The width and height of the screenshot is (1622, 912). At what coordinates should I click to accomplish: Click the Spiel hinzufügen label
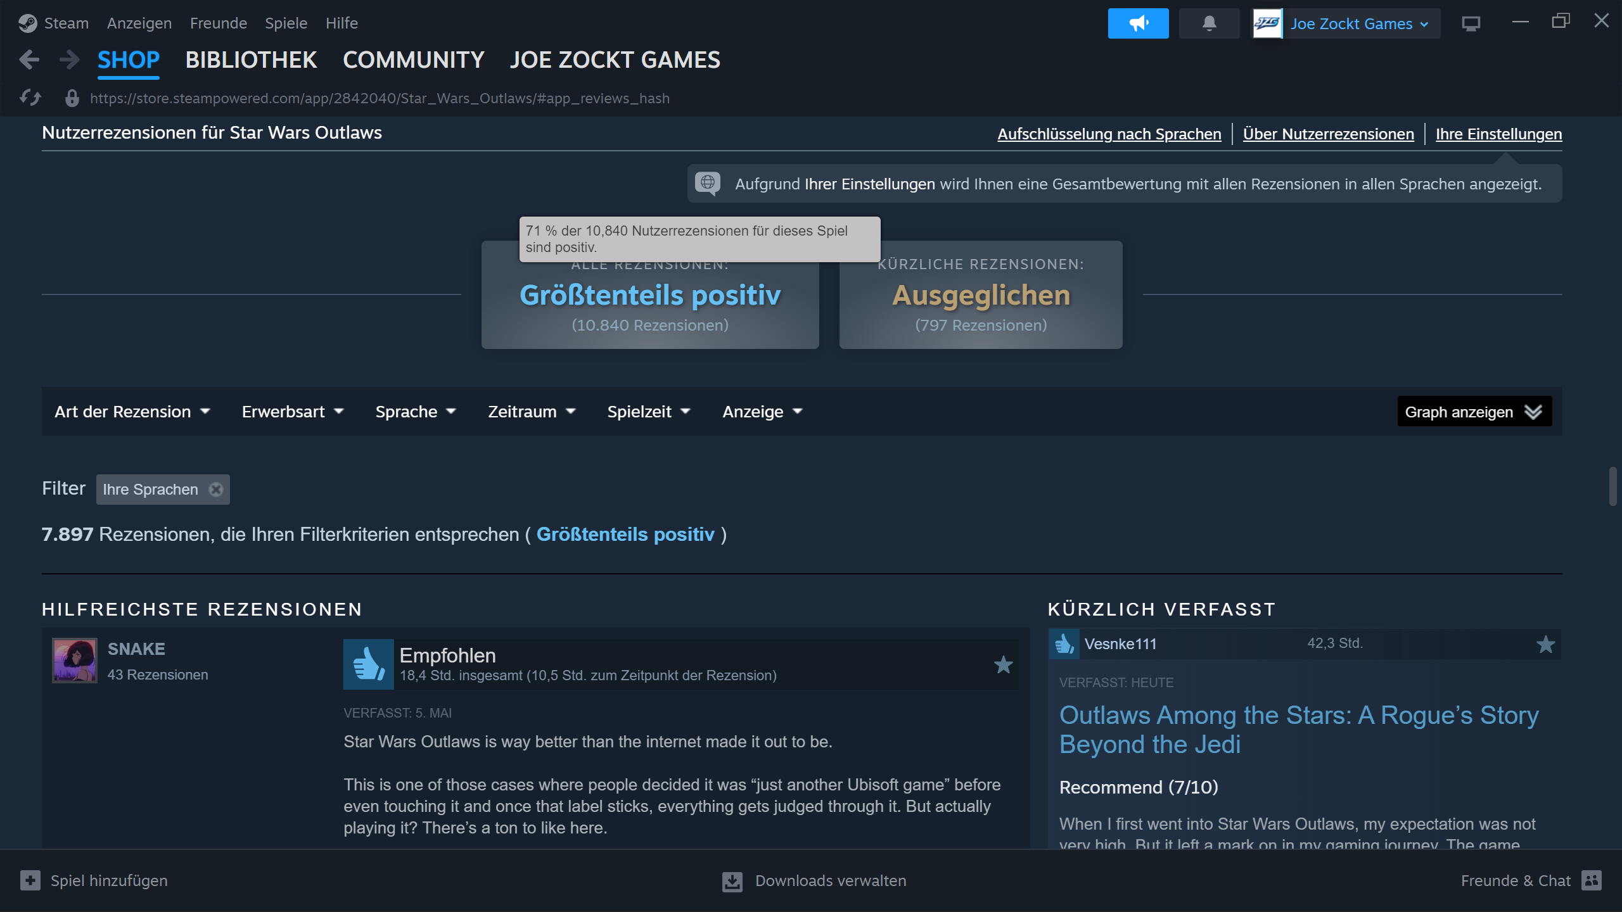(109, 881)
